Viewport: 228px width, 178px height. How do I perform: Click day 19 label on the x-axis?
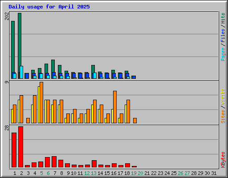point(134,173)
